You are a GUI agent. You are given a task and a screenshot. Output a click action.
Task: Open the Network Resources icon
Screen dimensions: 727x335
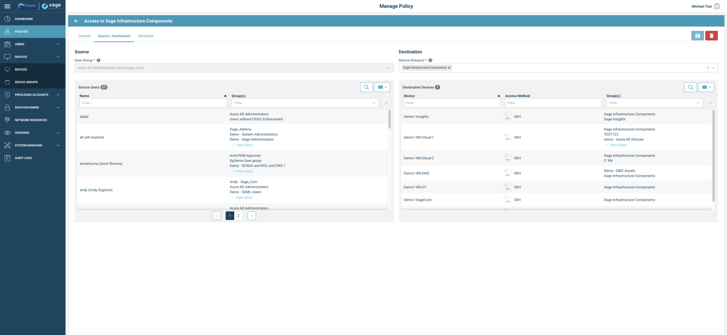pyautogui.click(x=7, y=120)
